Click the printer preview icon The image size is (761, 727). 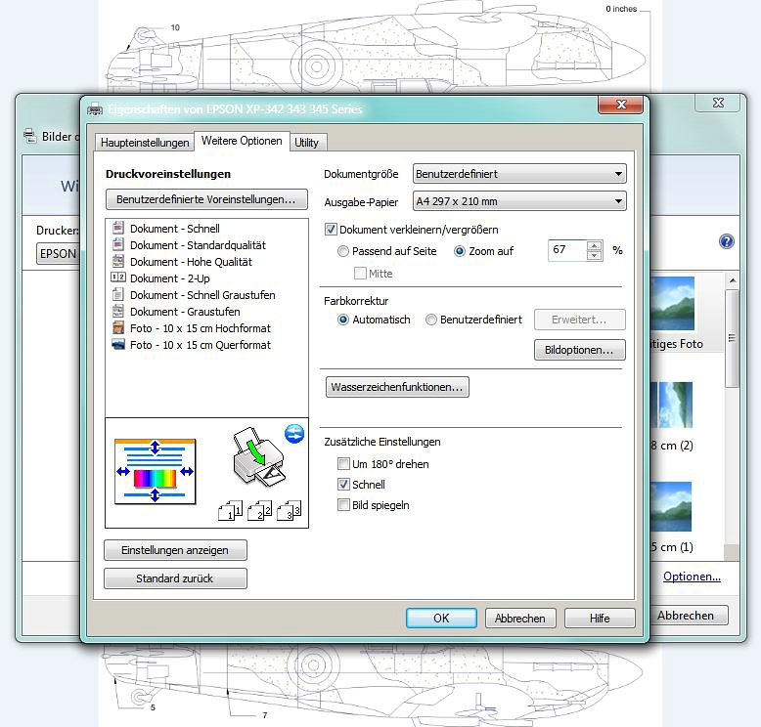coord(255,461)
